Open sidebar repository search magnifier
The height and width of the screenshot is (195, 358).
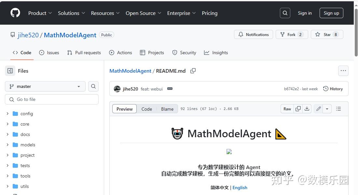(93, 86)
